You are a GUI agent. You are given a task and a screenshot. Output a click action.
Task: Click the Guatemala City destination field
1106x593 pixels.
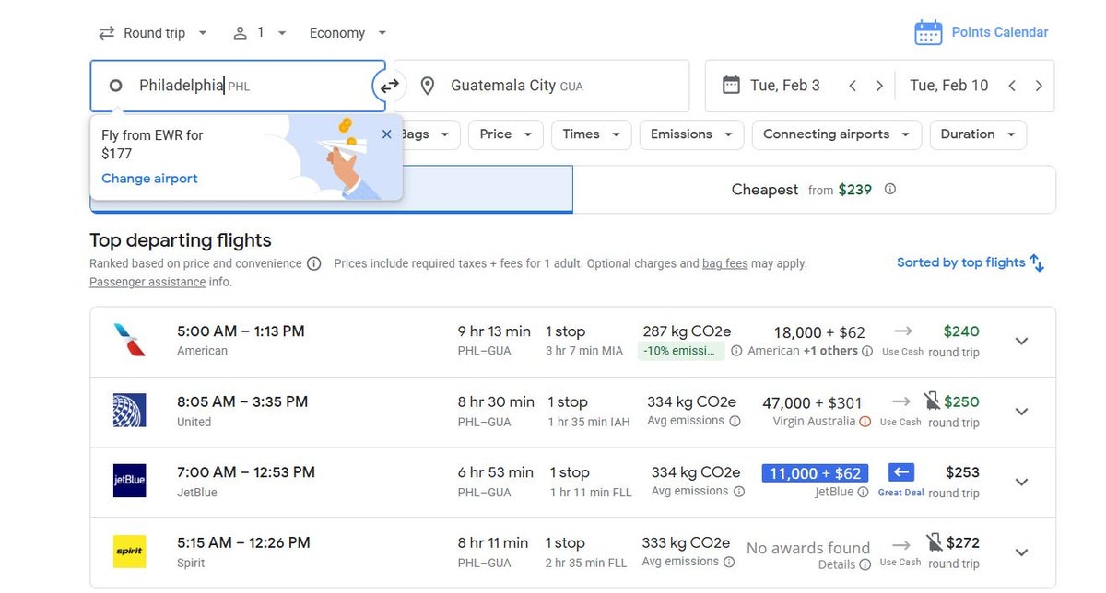(541, 86)
